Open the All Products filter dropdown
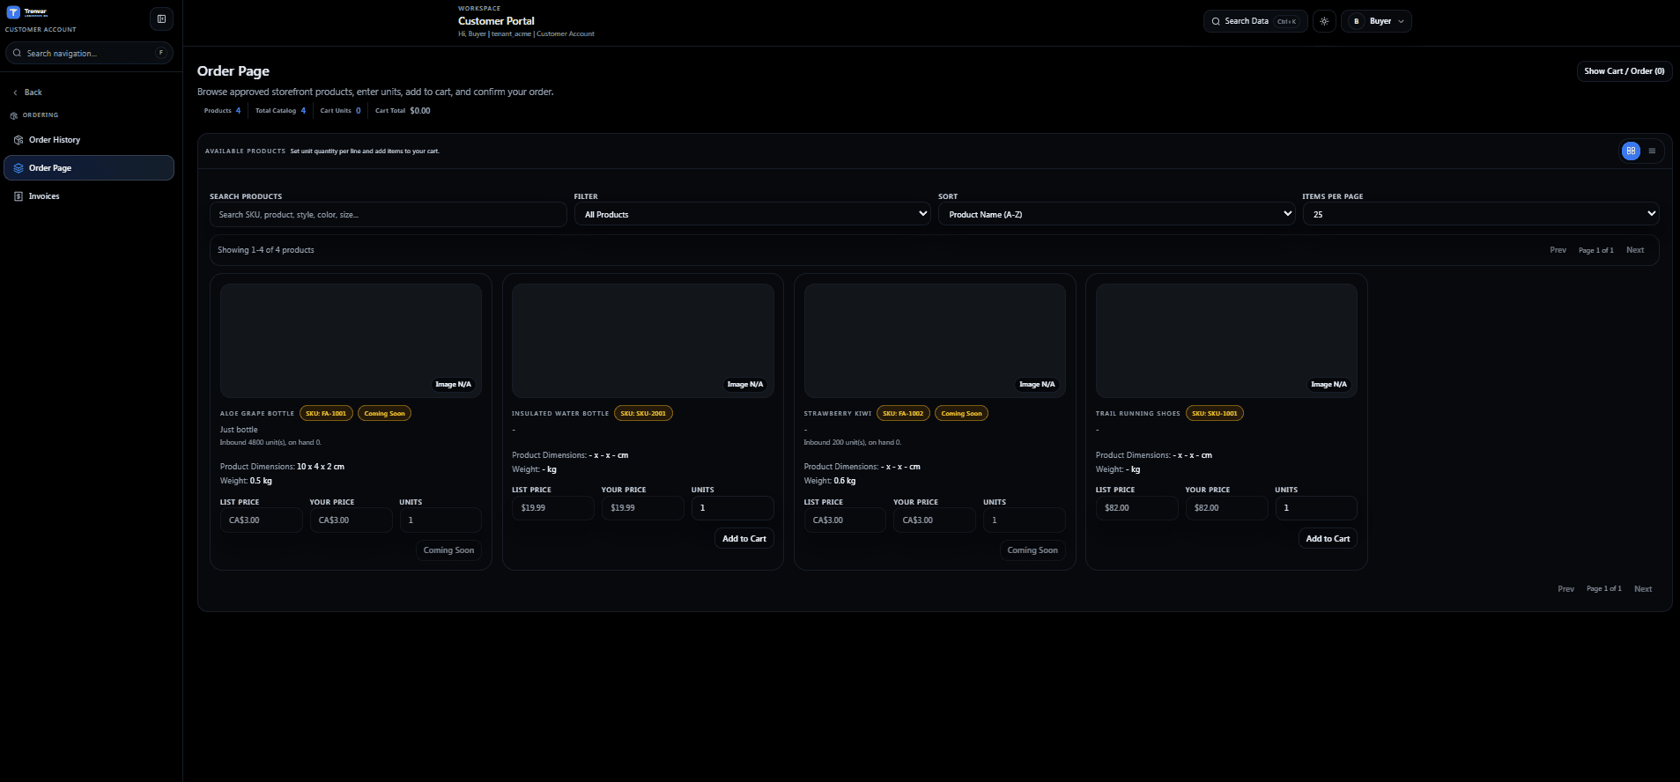Viewport: 1680px width, 782px height. tap(752, 214)
